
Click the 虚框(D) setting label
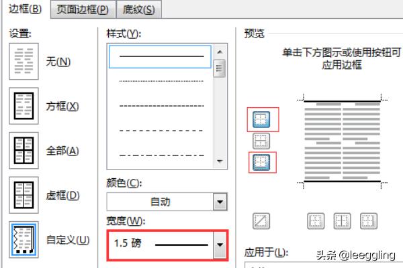click(x=62, y=196)
